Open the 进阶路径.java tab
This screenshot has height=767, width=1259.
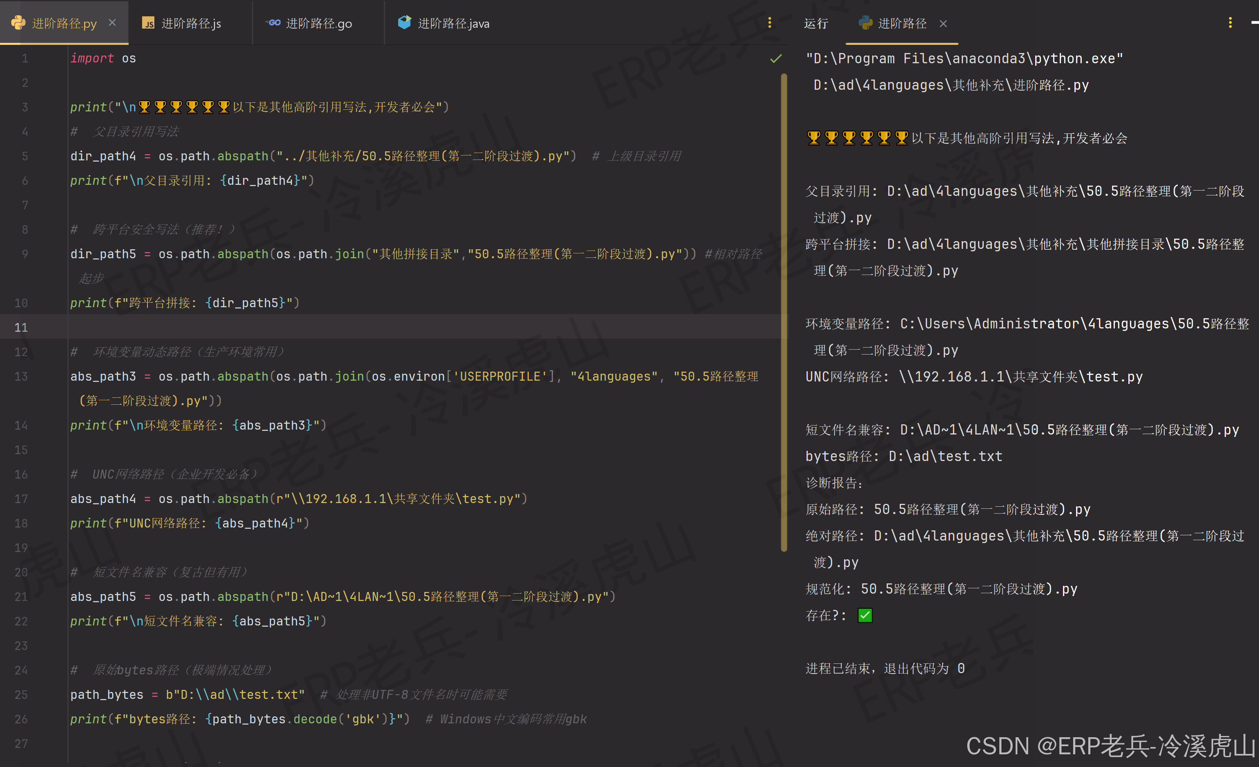[453, 24]
